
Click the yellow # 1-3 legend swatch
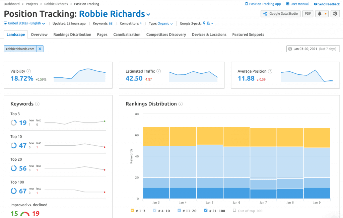(132, 210)
